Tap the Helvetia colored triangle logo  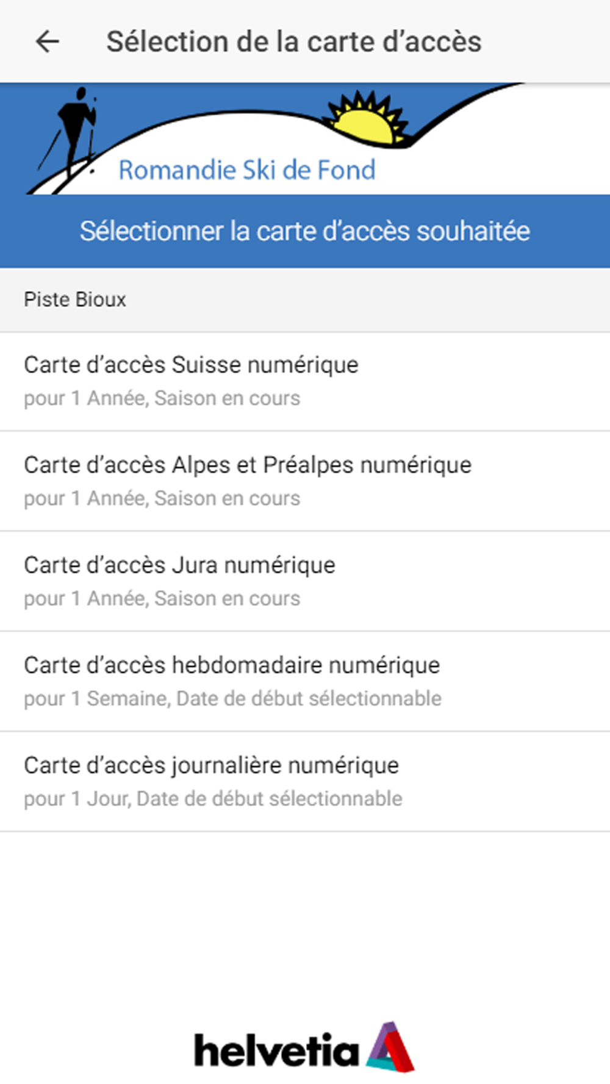pos(391,1047)
